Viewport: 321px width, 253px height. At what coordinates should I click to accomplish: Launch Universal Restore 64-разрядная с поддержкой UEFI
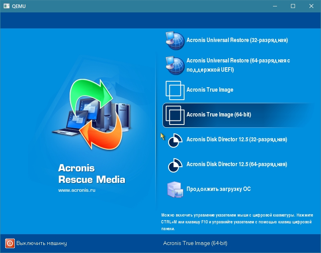[x=238, y=65]
